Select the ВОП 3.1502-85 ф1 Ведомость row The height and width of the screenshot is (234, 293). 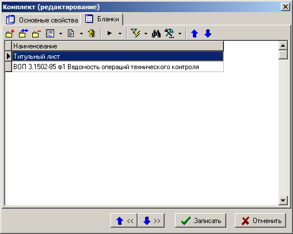tap(117, 67)
